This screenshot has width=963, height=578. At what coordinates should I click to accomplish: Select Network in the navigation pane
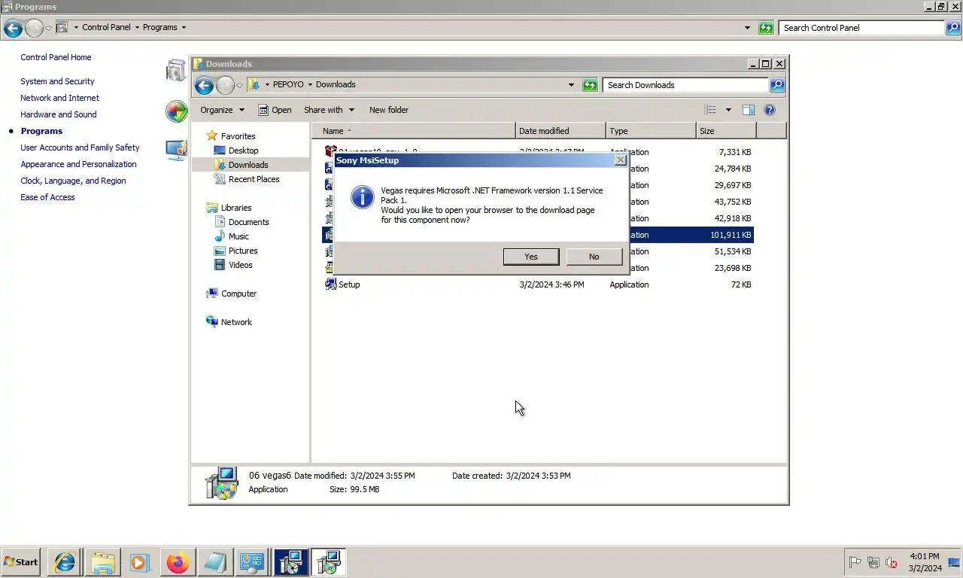(236, 322)
